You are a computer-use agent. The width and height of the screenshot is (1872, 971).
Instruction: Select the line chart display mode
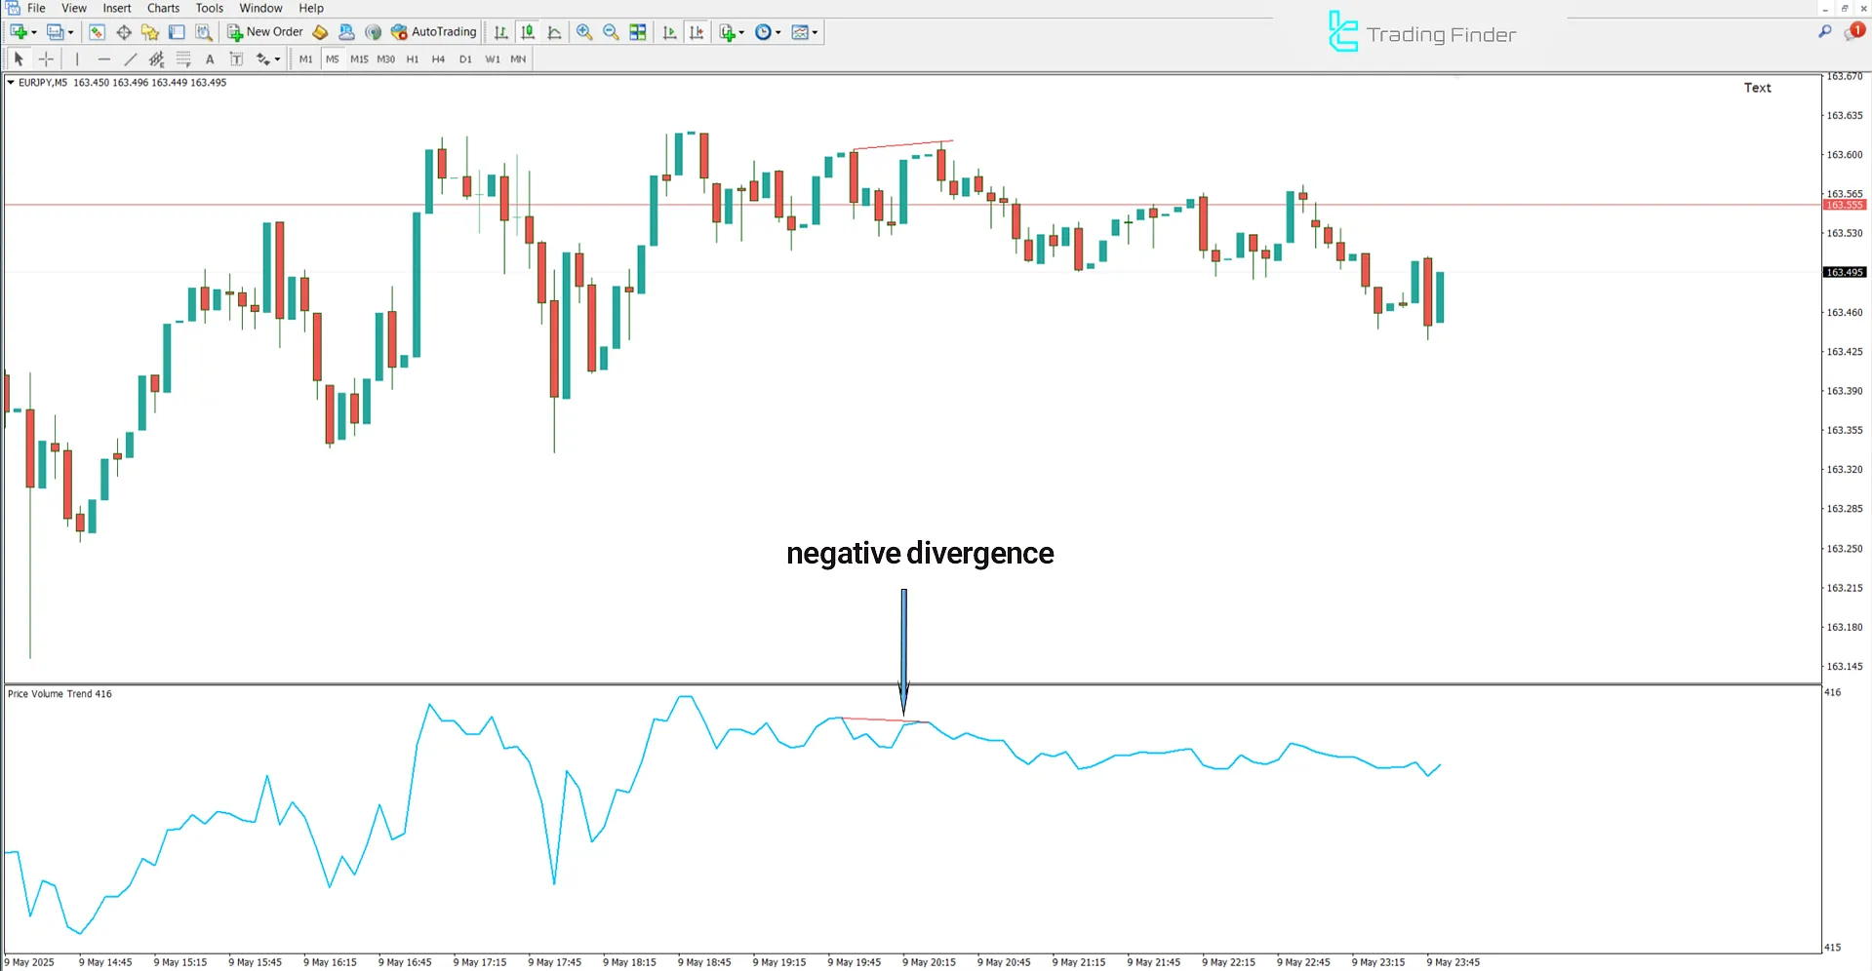click(554, 32)
